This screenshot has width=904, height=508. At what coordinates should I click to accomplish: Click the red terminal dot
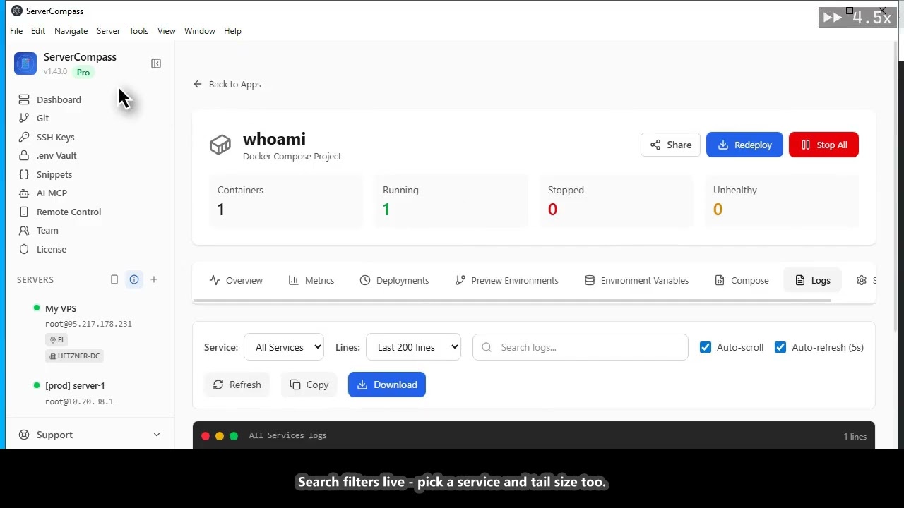(x=206, y=436)
